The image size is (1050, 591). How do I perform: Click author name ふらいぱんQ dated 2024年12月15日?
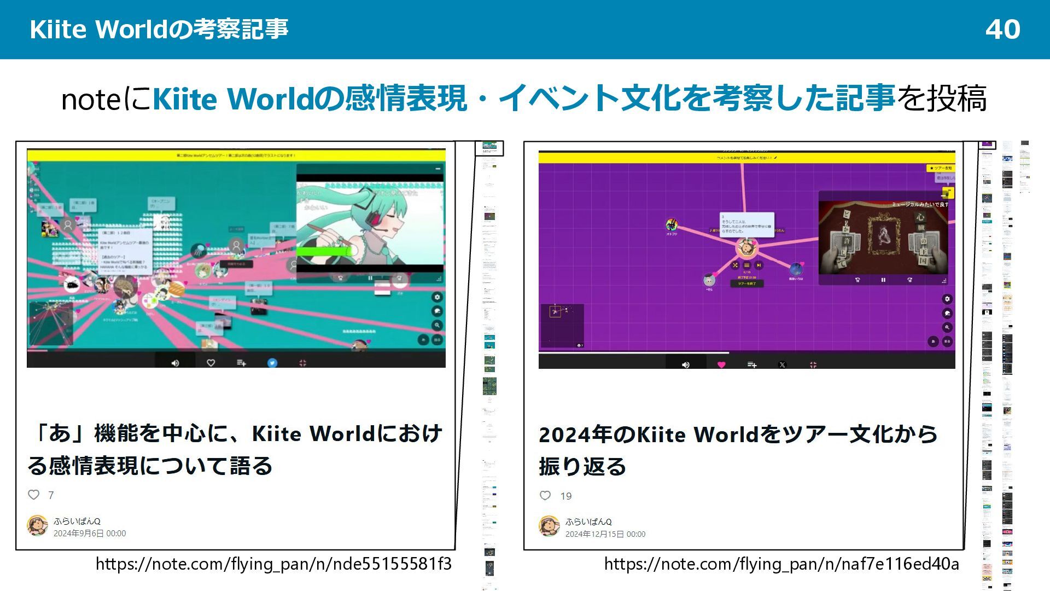click(x=588, y=522)
